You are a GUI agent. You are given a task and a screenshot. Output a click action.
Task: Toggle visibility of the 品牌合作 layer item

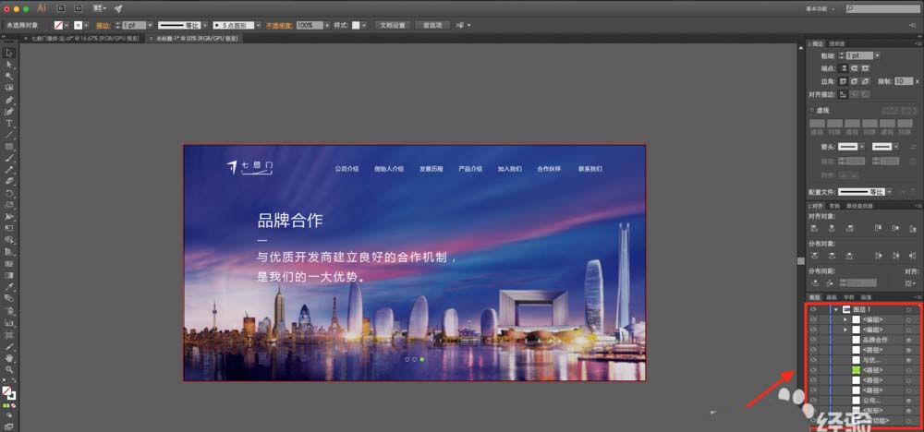point(813,340)
